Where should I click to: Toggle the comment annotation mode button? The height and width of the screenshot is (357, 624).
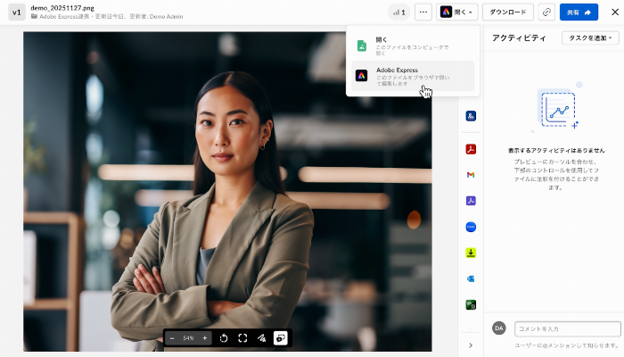coord(280,338)
